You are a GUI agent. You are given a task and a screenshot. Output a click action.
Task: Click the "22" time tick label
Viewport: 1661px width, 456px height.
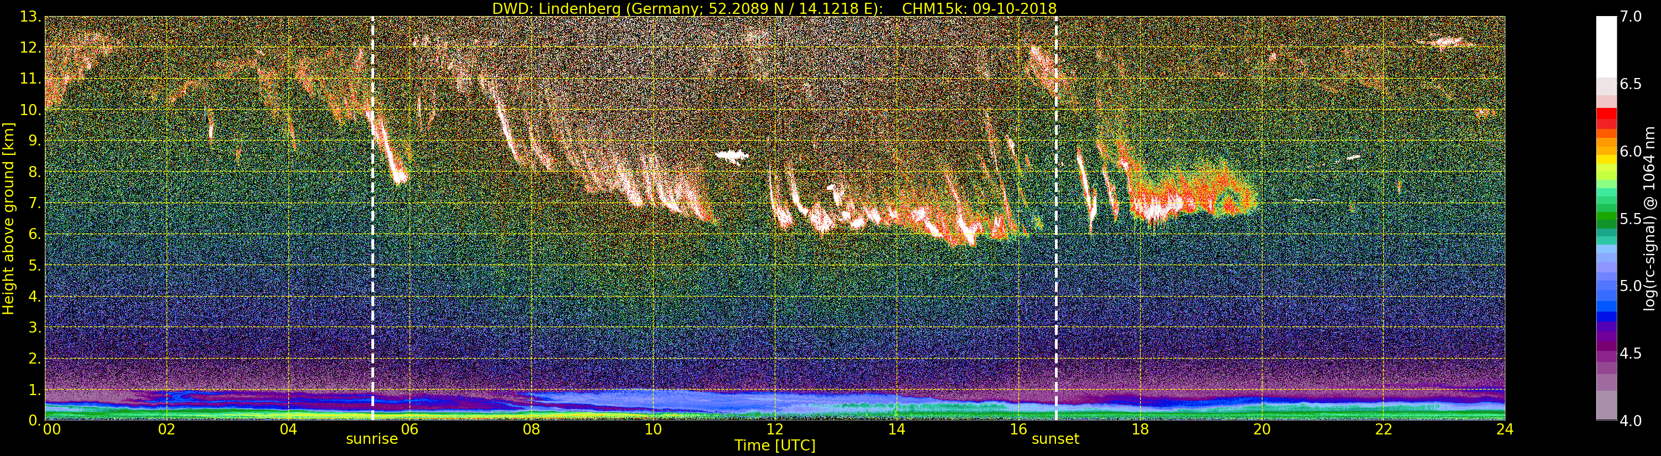pyautogui.click(x=1383, y=429)
